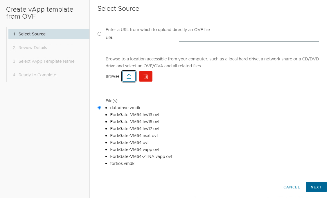Image resolution: width=331 pixels, height=198 pixels.
Task: Click the red trash delete icon
Action: tap(146, 76)
